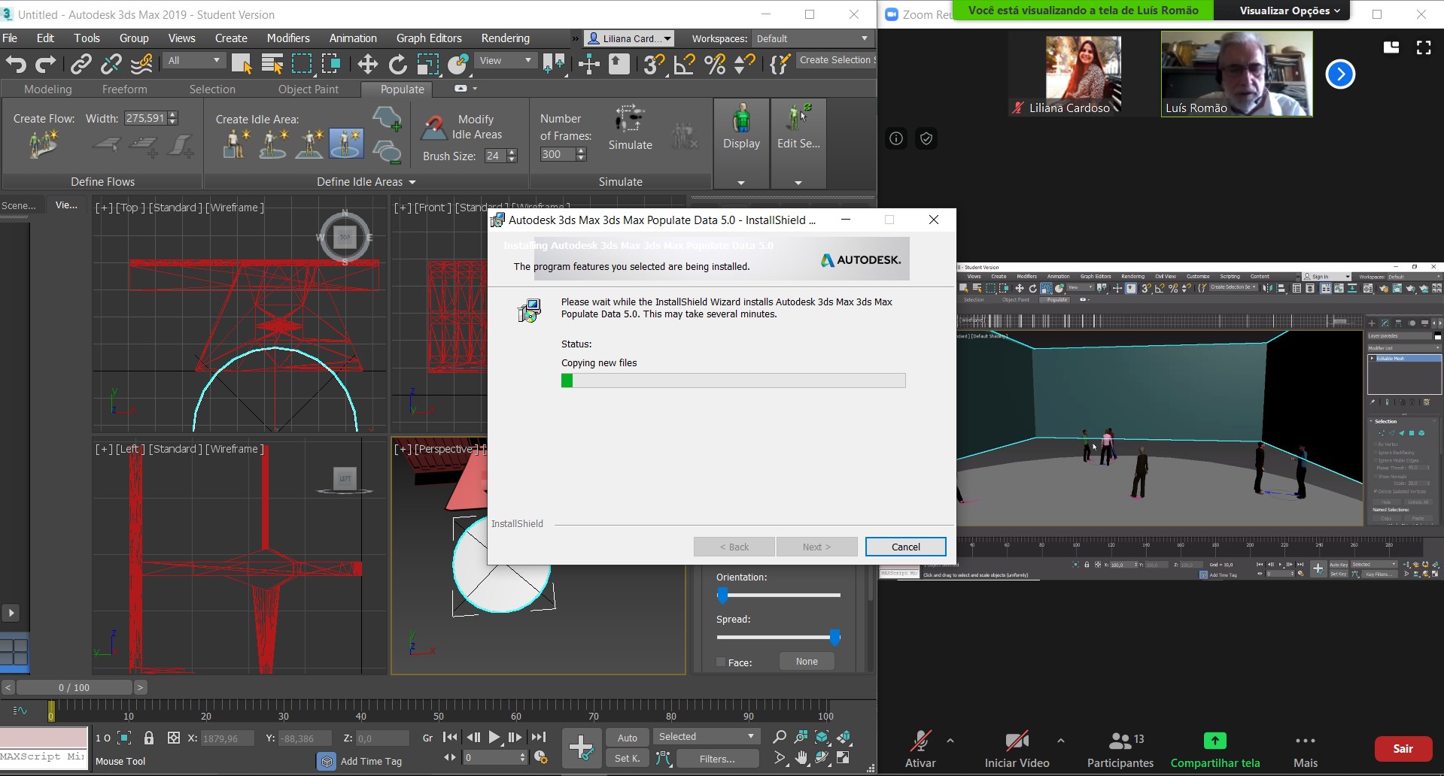1444x776 pixels.
Task: Choose the Bind to Space Warp tool
Action: 141,65
